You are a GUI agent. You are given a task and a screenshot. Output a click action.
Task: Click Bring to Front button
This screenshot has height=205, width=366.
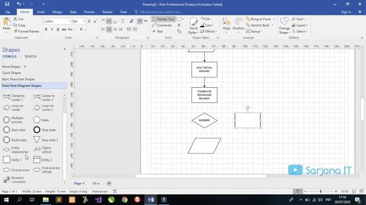coord(258,19)
